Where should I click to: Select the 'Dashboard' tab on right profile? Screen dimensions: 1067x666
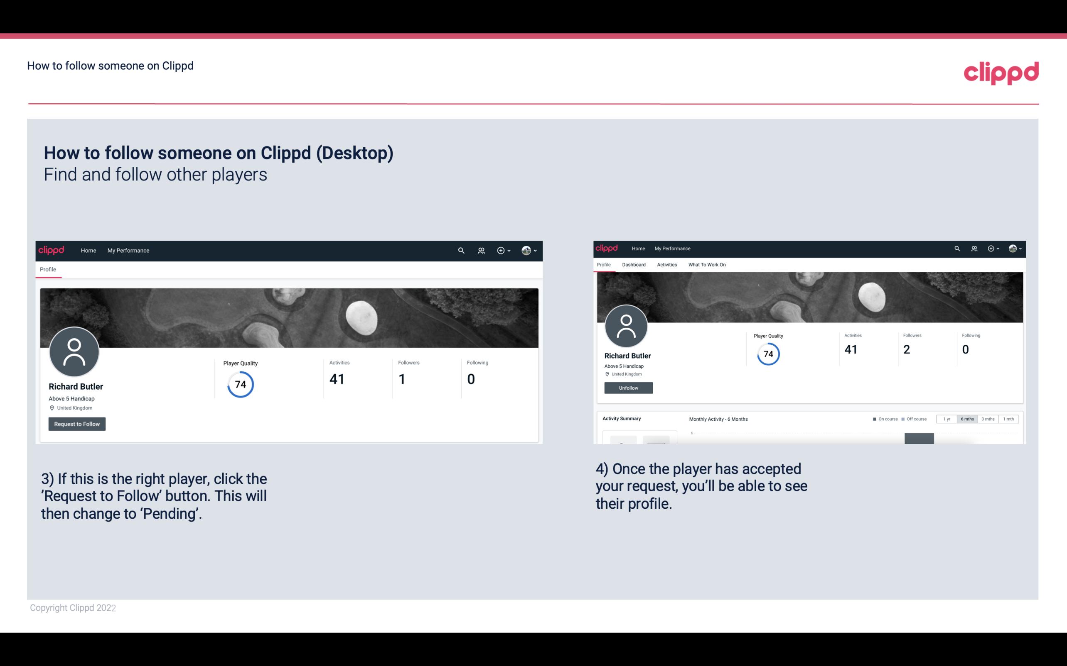tap(634, 265)
